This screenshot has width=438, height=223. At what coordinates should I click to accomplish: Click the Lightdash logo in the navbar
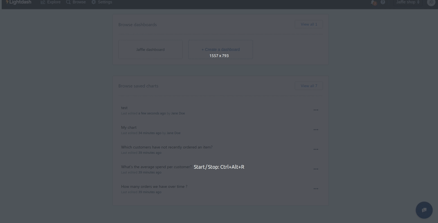tap(18, 2)
